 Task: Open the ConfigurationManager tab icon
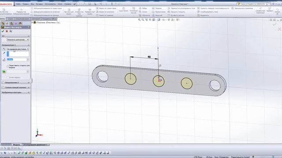[x=11, y=23]
